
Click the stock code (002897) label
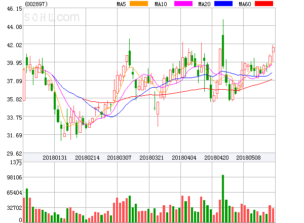(36, 4)
